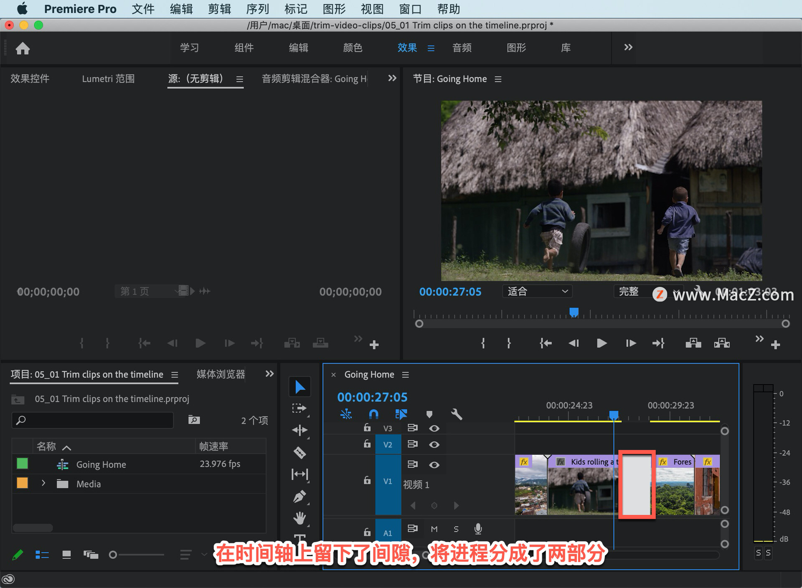
Task: Toggle lock on the V2 track
Action: (367, 444)
